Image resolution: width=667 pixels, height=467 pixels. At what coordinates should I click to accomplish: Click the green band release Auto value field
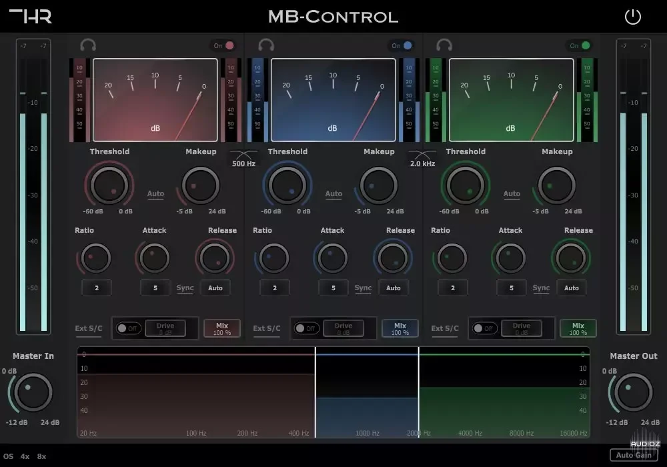coord(572,288)
